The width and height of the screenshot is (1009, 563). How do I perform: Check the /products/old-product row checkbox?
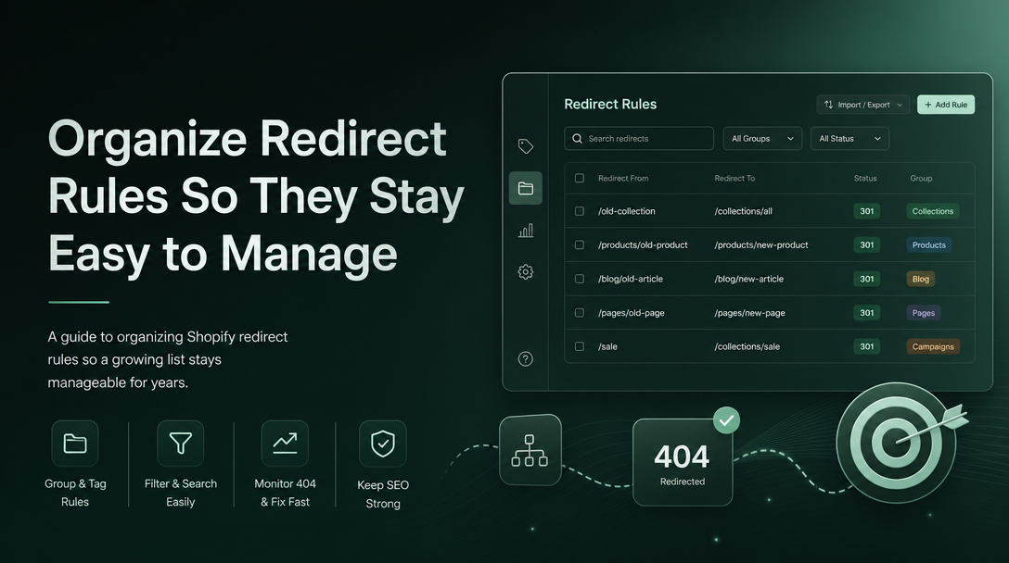click(579, 244)
